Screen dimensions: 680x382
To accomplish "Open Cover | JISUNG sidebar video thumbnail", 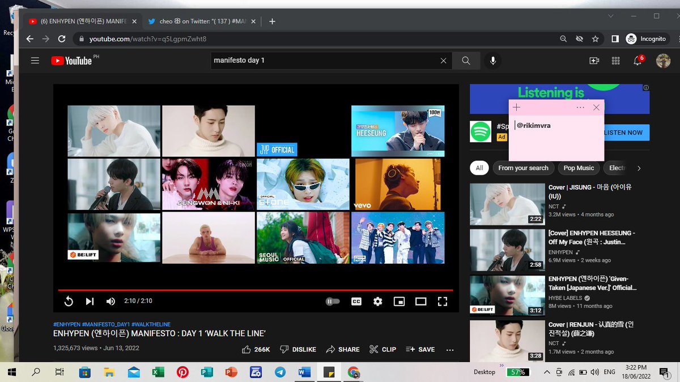I will coord(507,204).
